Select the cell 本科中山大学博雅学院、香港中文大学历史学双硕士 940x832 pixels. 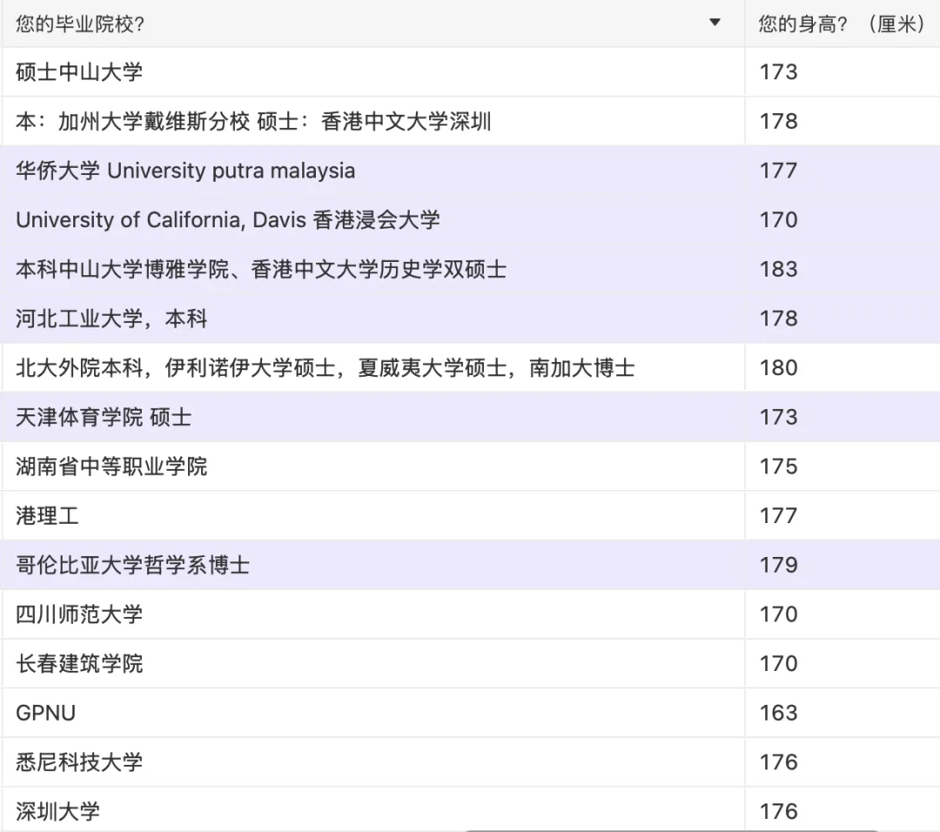(373, 269)
